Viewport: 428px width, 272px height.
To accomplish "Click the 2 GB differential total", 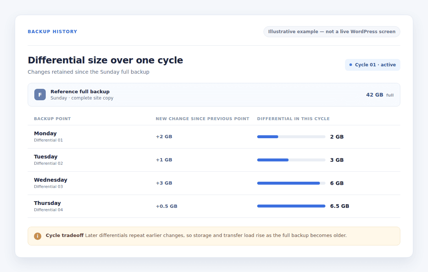I will point(337,137).
